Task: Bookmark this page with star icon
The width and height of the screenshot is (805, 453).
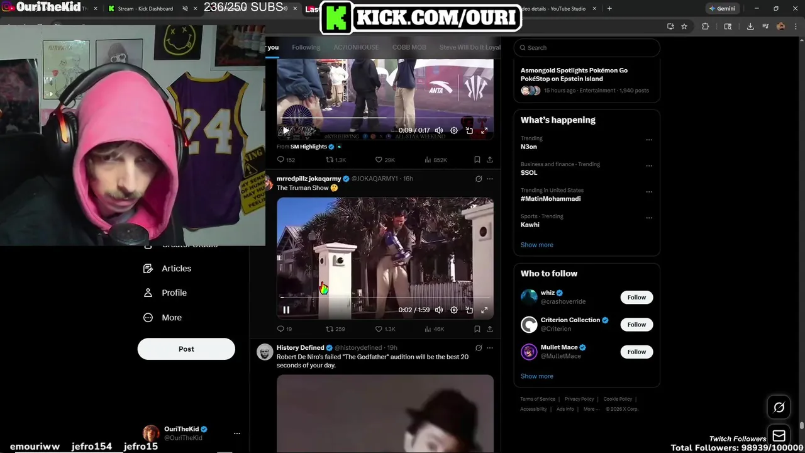Action: [684, 26]
